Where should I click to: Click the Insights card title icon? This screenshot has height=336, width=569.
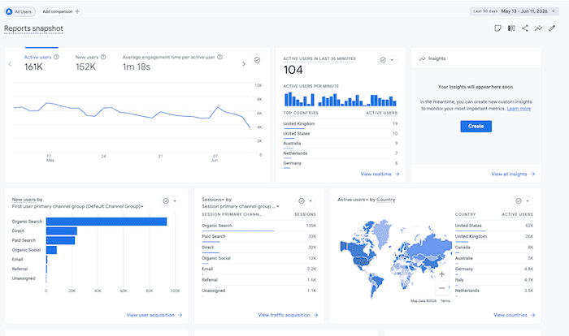click(423, 58)
